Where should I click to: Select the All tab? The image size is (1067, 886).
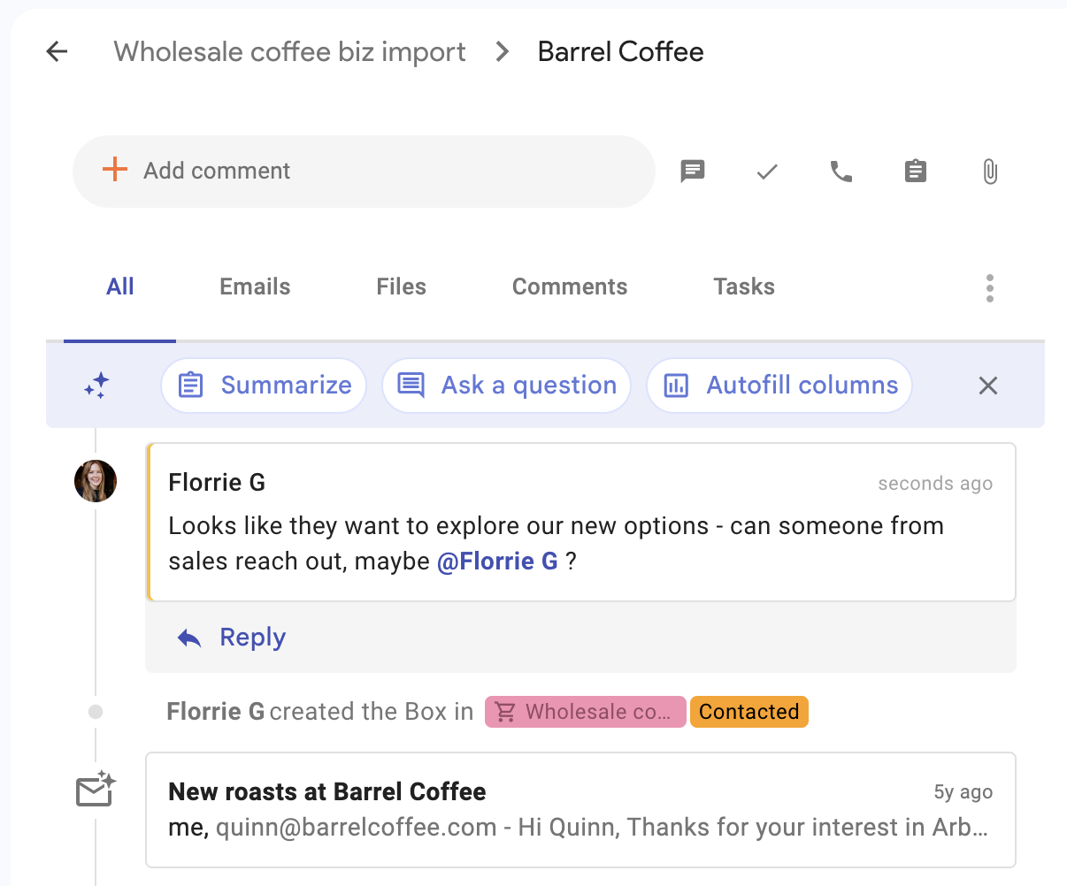(x=120, y=286)
